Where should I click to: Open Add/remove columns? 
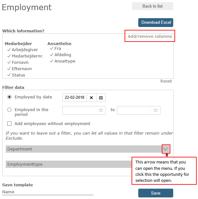point(150,36)
